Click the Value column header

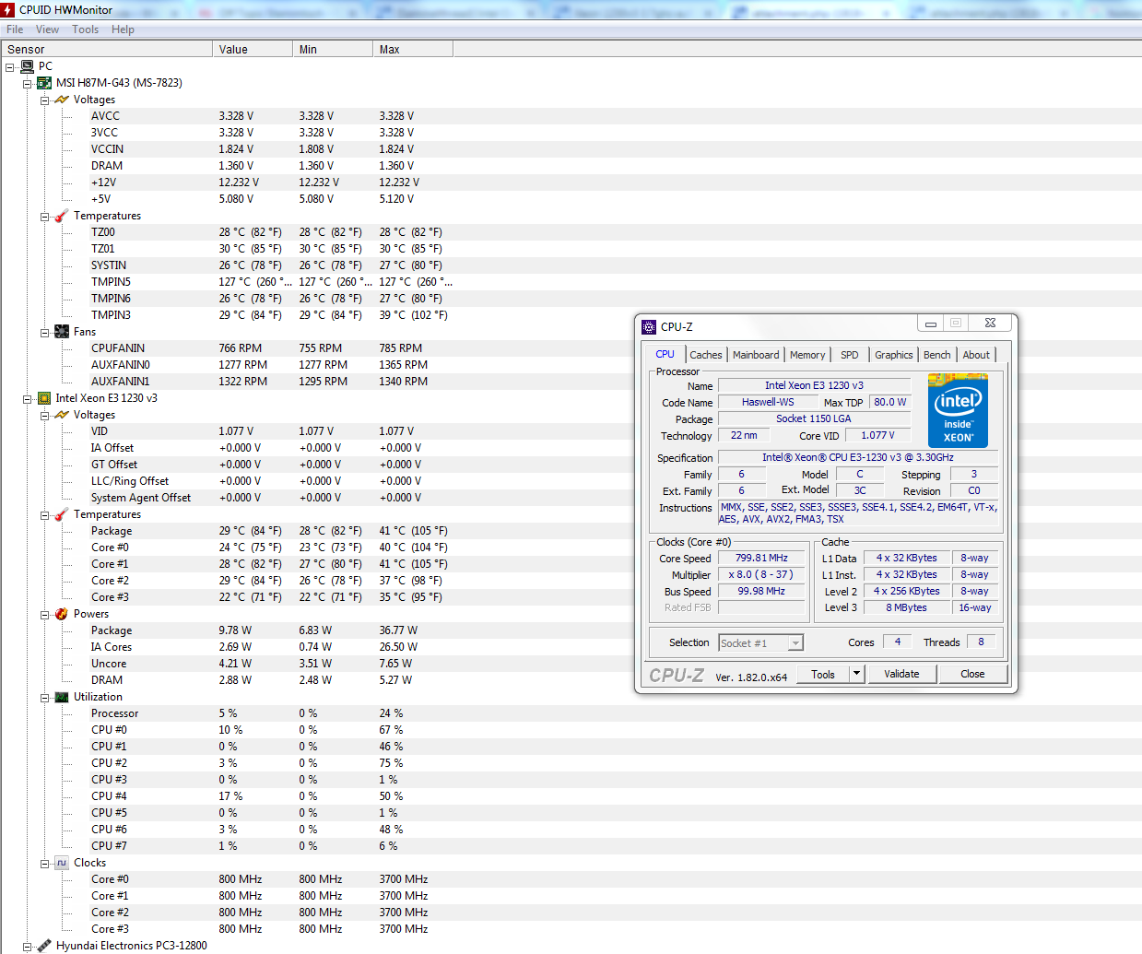pos(253,49)
